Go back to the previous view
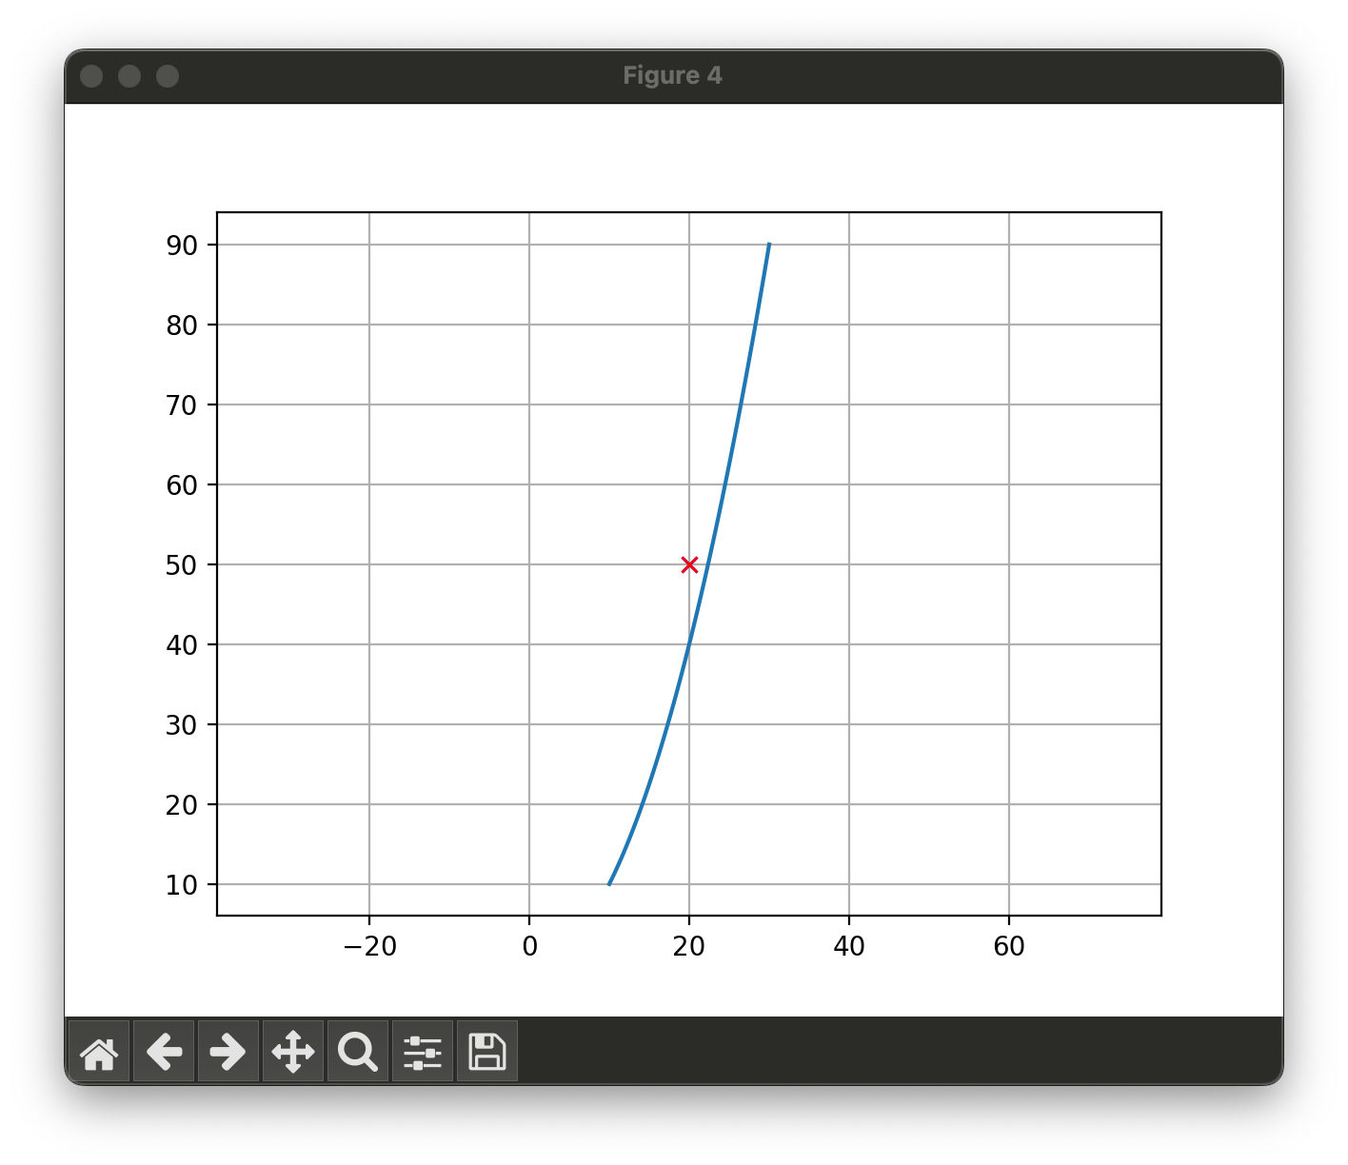1348x1165 pixels. click(x=164, y=1052)
